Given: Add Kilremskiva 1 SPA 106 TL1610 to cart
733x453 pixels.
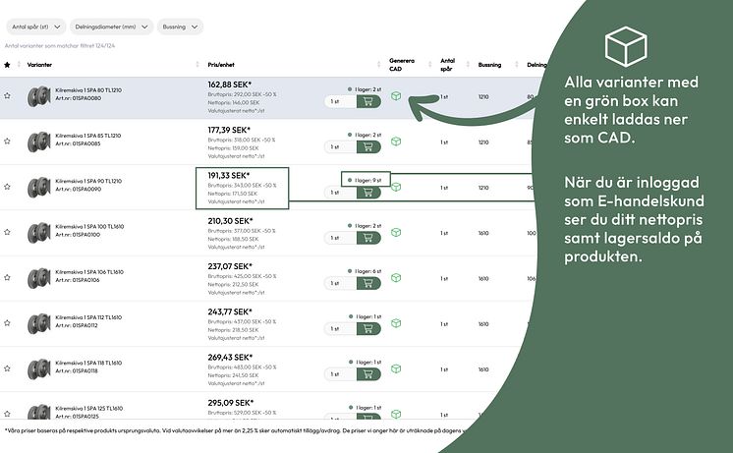Looking at the screenshot, I should click(x=369, y=283).
